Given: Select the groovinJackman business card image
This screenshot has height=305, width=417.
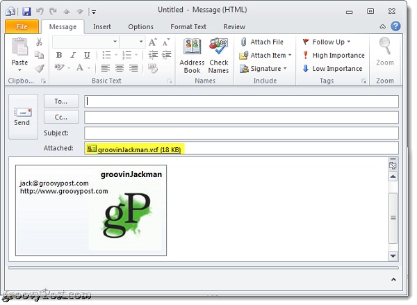Looking at the screenshot, I should tap(91, 210).
